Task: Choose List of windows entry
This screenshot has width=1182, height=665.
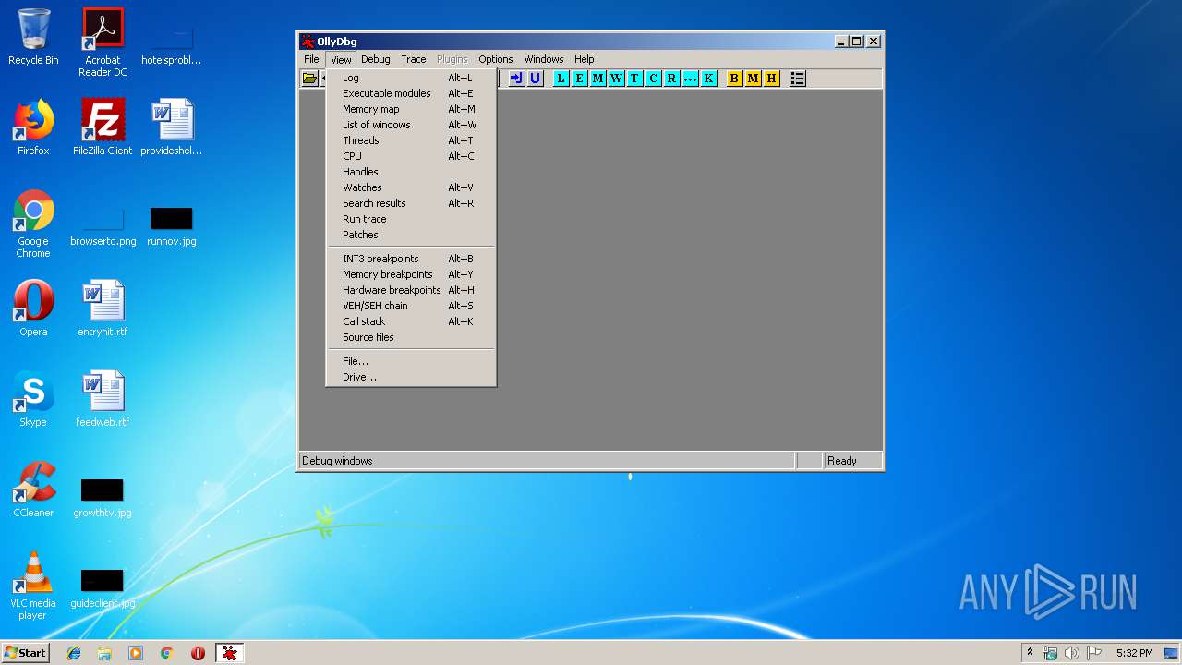Action: pos(411,125)
